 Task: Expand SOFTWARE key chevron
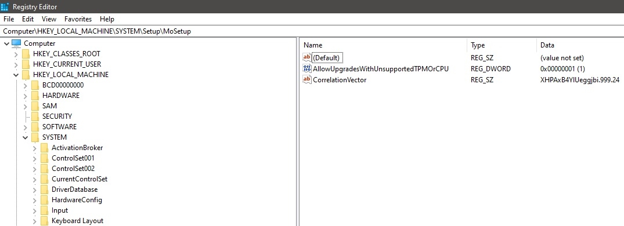25,127
